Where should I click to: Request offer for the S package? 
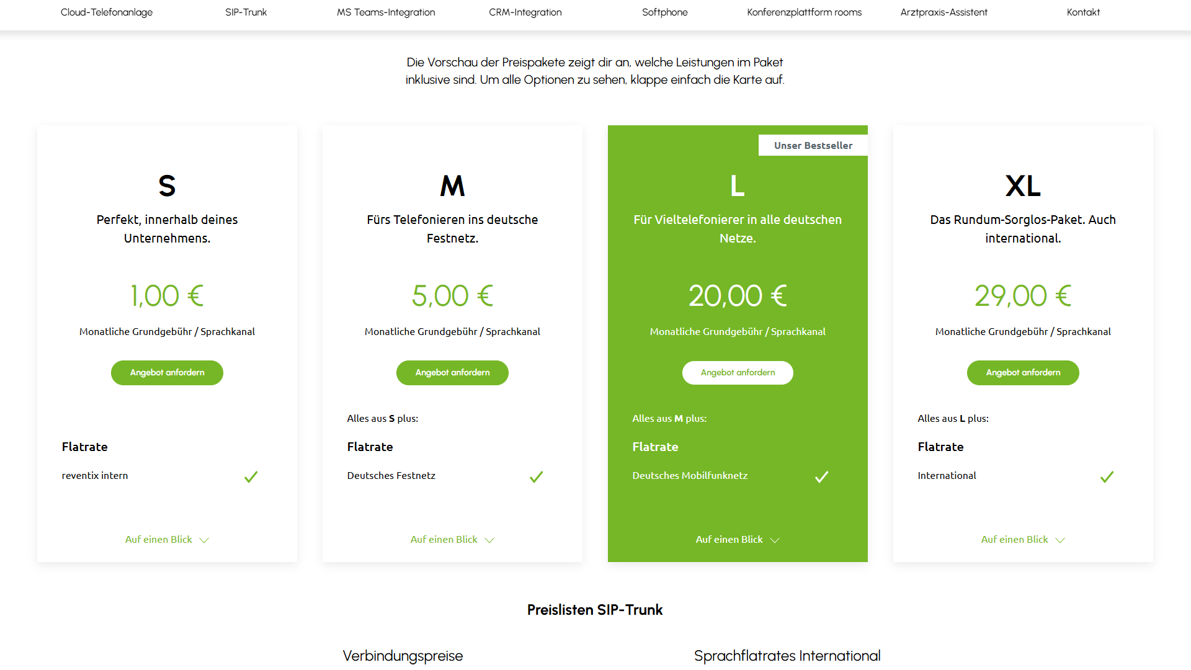pyautogui.click(x=167, y=373)
